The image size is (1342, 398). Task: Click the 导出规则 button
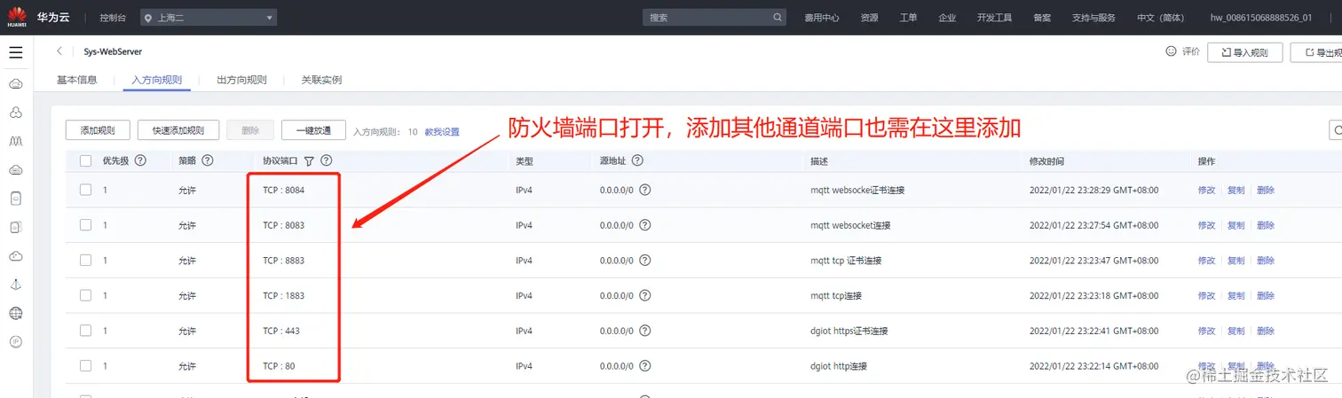(1316, 52)
